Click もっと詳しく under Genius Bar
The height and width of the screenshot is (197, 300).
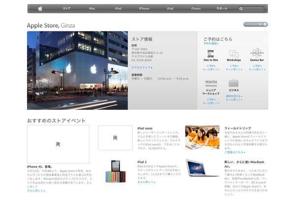[x=257, y=69]
